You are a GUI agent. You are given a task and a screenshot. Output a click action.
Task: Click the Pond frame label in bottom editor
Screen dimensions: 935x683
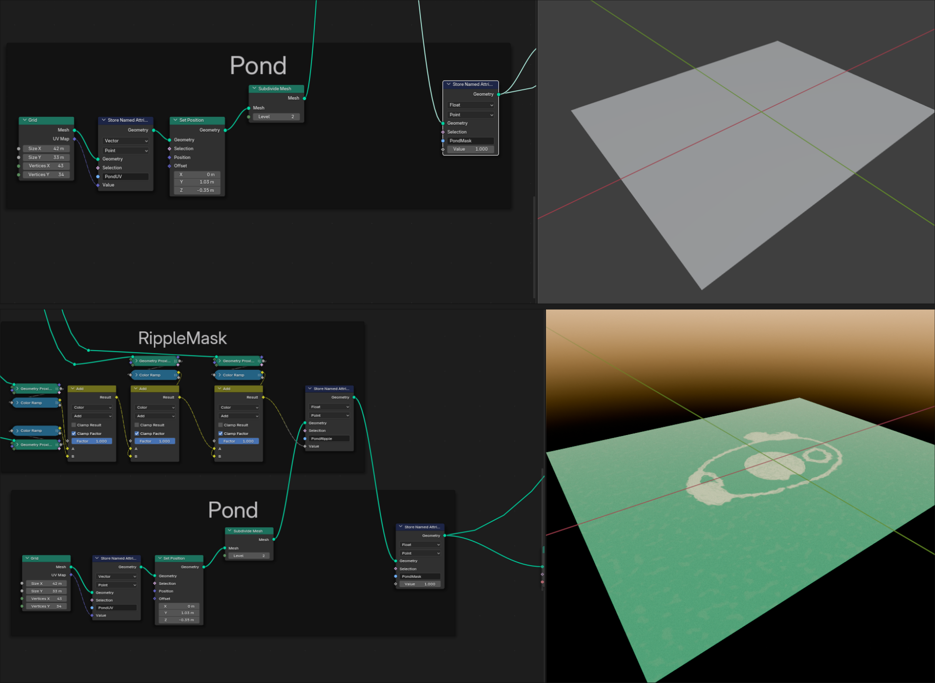[233, 510]
